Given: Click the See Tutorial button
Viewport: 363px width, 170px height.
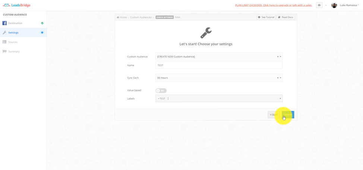Looking at the screenshot, I should point(266,17).
